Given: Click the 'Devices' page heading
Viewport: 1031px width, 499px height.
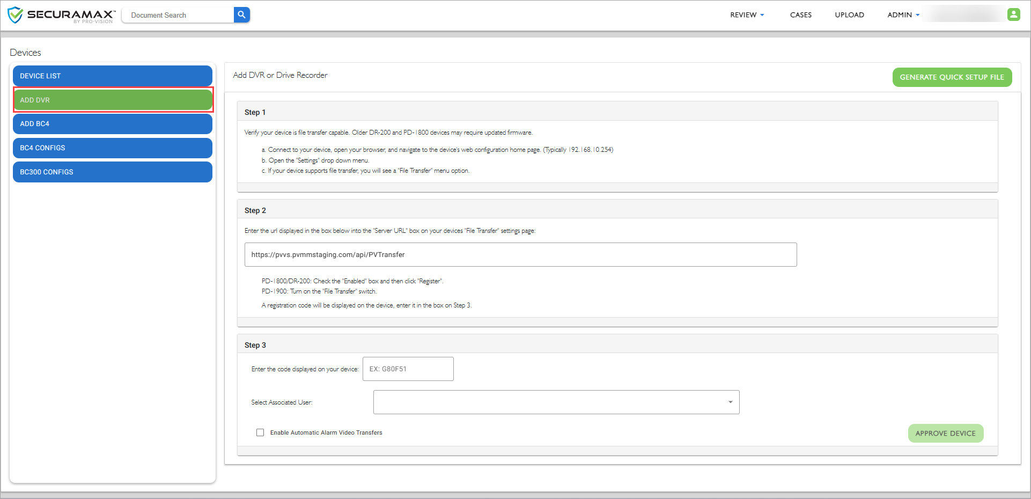Looking at the screenshot, I should [25, 53].
